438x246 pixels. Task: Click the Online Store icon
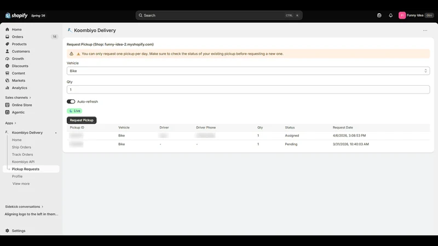(7, 105)
